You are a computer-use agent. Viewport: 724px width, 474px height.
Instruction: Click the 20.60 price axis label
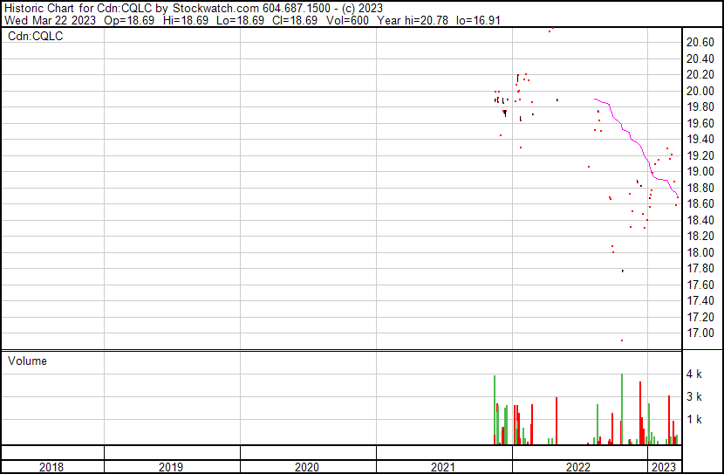click(x=701, y=42)
